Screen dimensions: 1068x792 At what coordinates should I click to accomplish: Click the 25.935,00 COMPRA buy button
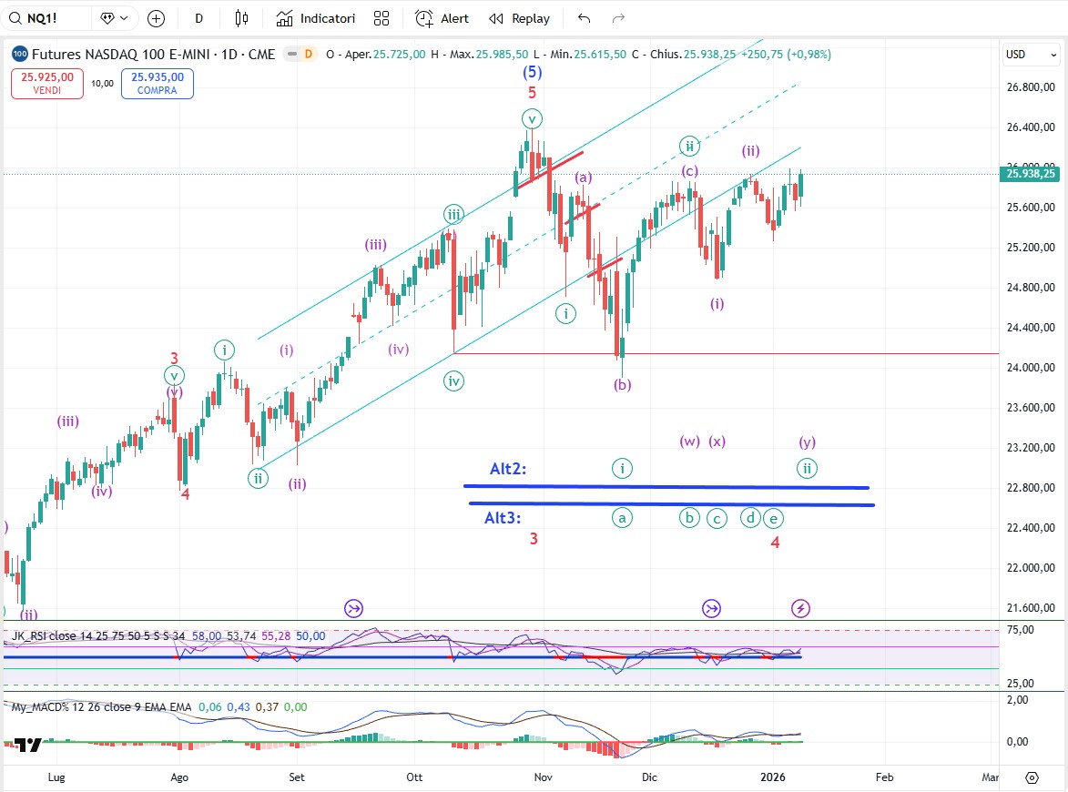point(158,83)
